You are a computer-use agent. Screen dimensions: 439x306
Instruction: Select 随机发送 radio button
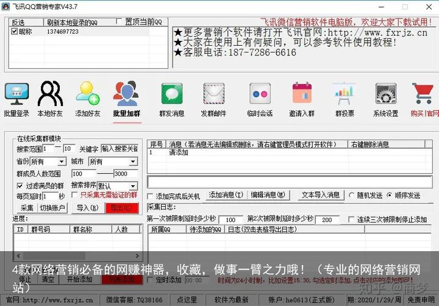352,195
